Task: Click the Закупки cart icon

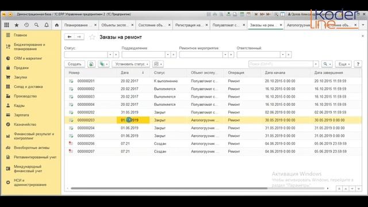Action: pos(8,77)
